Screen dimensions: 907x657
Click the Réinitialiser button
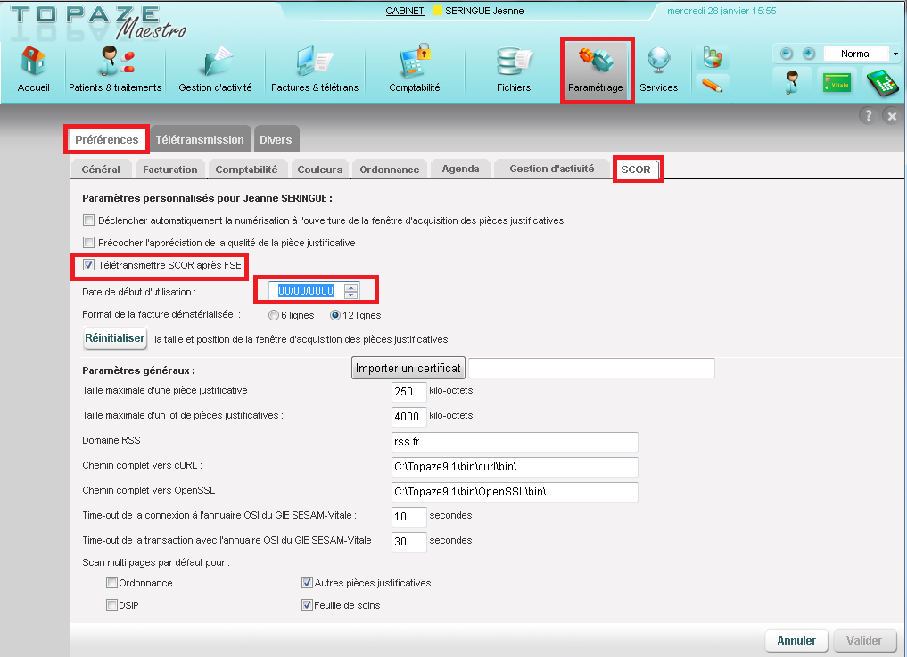[114, 338]
